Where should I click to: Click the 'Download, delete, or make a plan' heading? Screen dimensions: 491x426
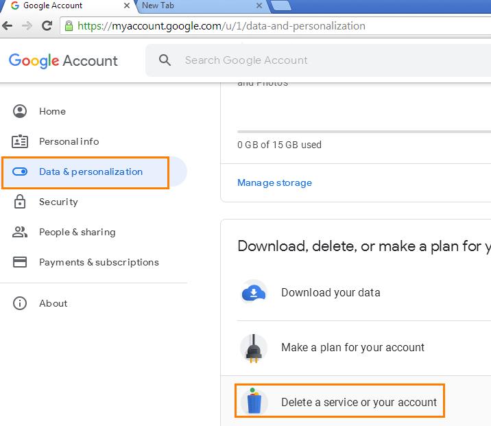click(364, 246)
